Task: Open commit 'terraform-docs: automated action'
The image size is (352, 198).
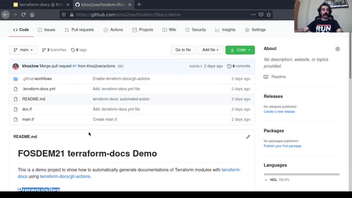Action: pyautogui.click(x=121, y=99)
